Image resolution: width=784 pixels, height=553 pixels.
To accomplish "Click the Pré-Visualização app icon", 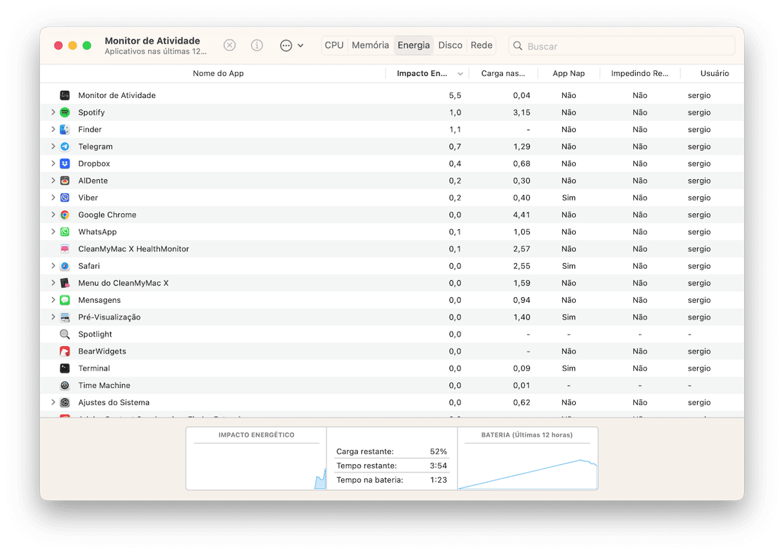I will point(64,317).
